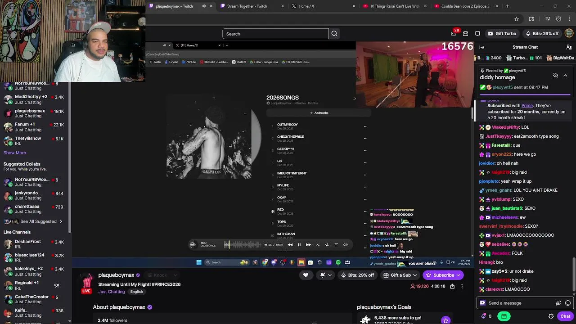Click the English tag
The width and height of the screenshot is (576, 324).
pyautogui.click(x=136, y=292)
